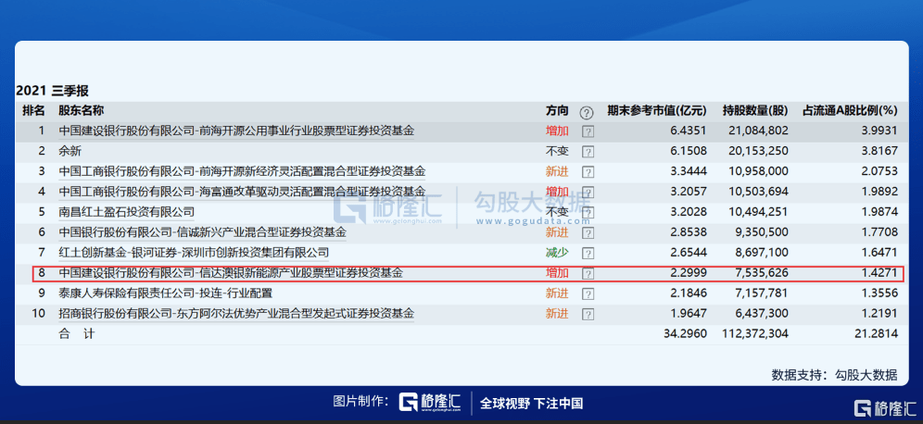Click the question icon in the 东方阿尔法 row
This screenshot has height=424, width=923.
point(588,314)
